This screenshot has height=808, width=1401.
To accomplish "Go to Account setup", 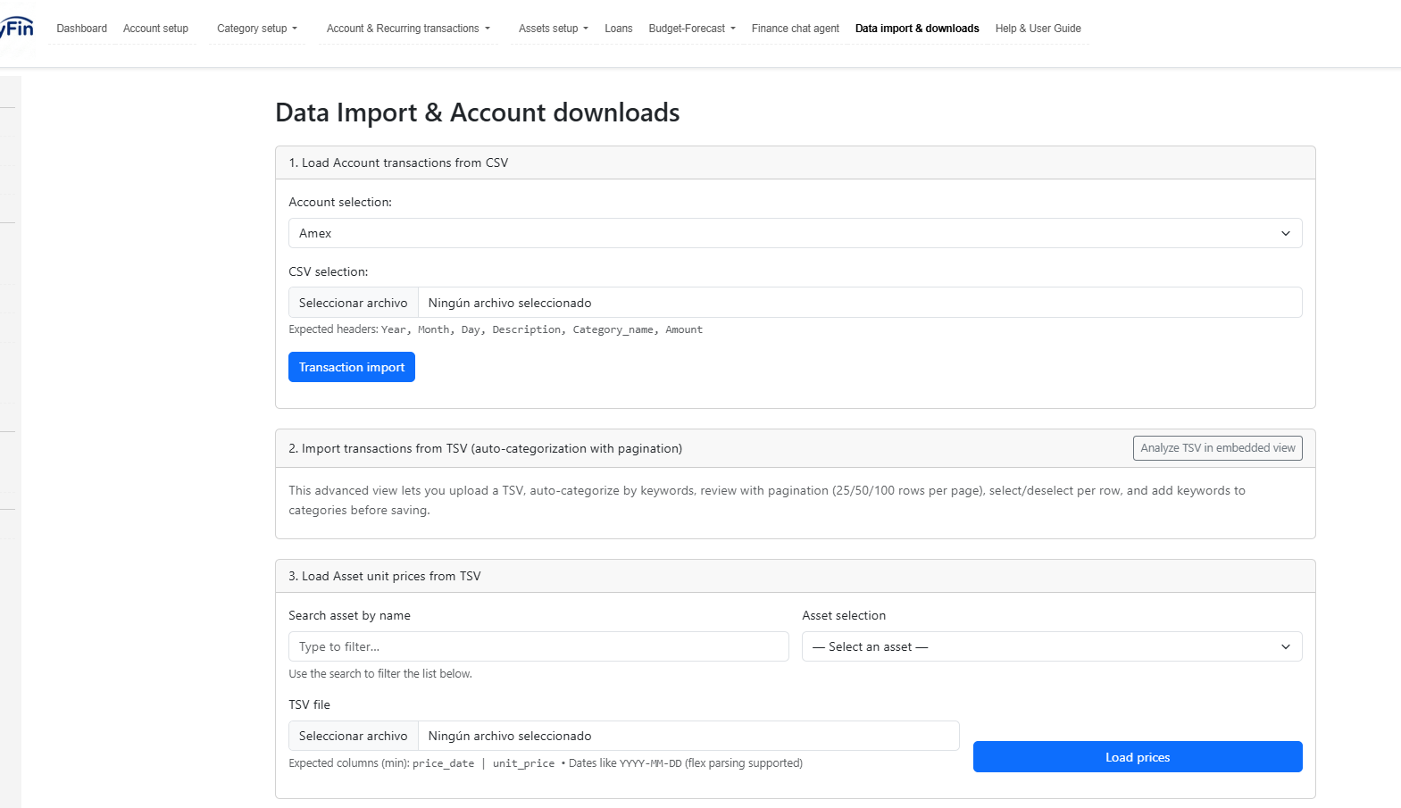I will click(155, 29).
